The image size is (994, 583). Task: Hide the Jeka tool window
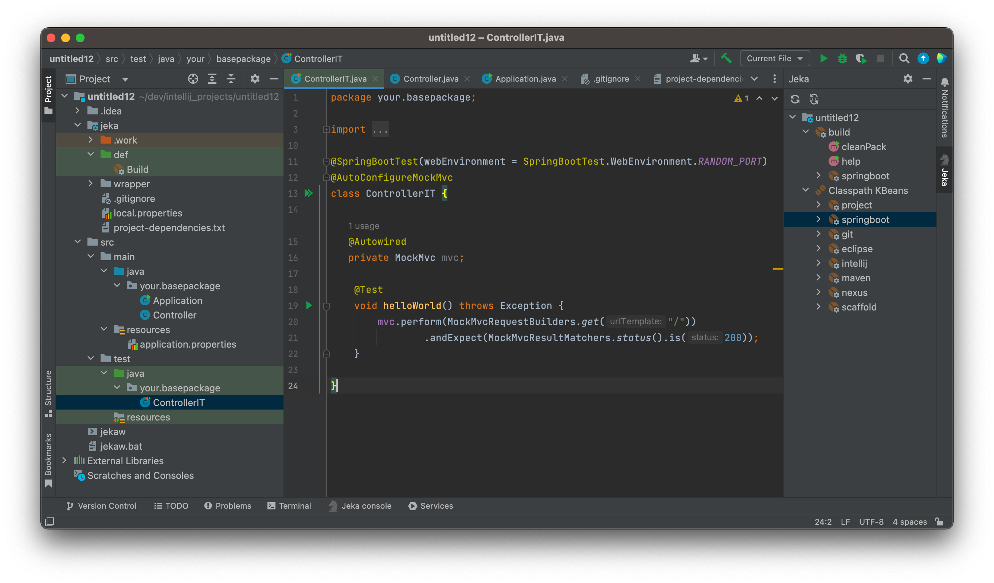pos(927,79)
